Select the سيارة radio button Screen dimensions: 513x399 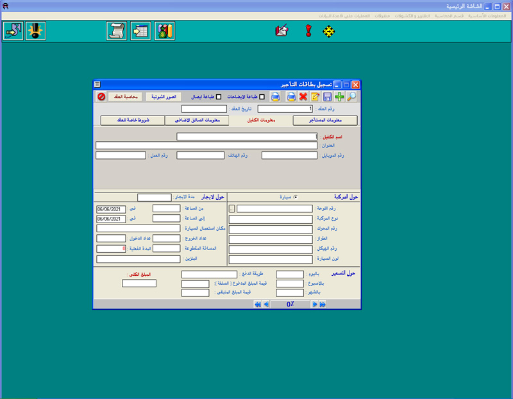(295, 197)
